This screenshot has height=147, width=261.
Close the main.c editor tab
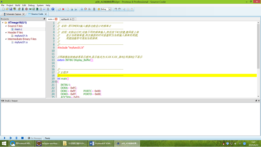(56, 19)
